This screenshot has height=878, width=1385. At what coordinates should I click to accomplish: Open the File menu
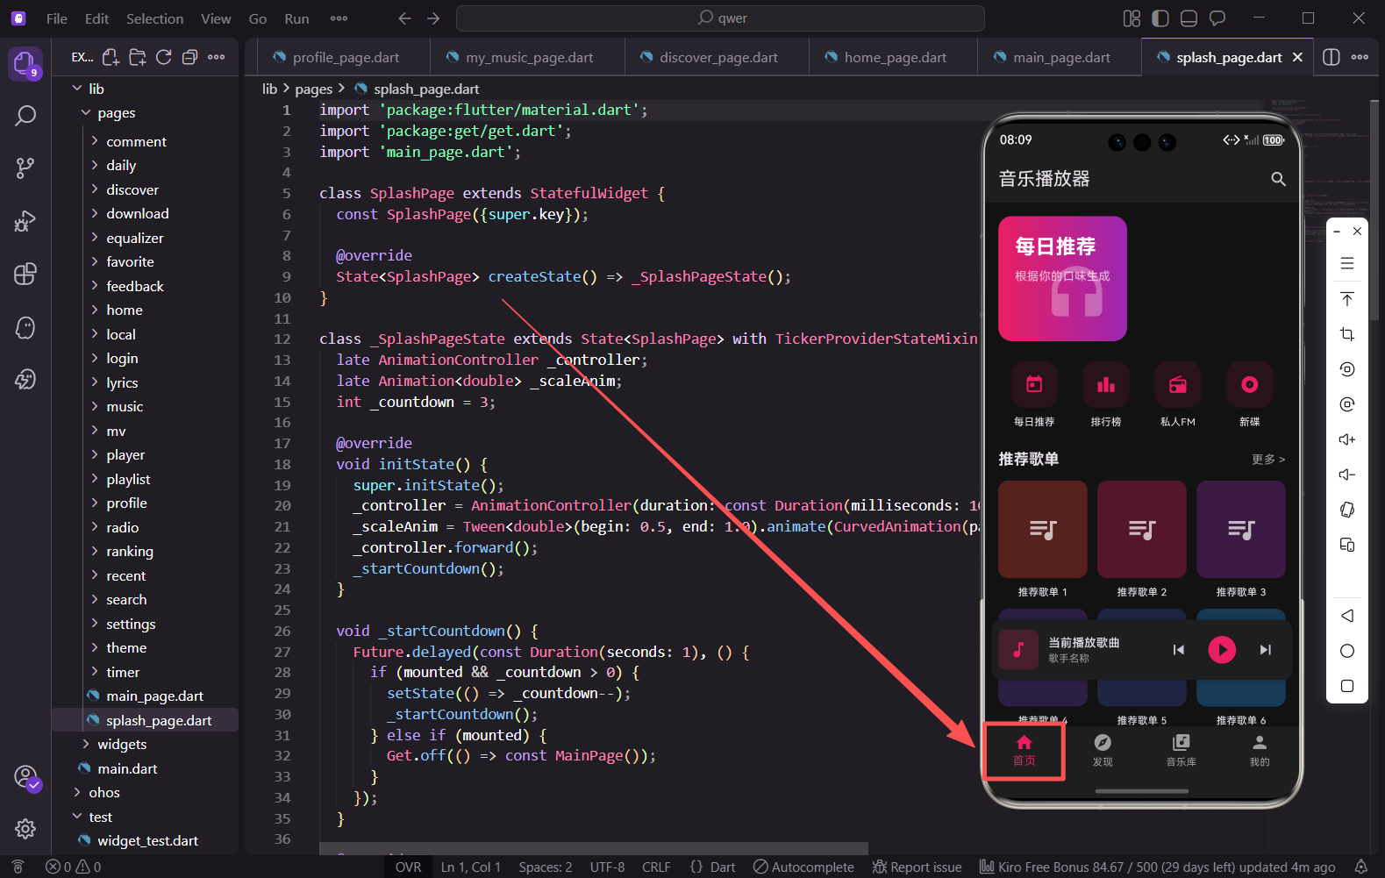click(x=57, y=18)
